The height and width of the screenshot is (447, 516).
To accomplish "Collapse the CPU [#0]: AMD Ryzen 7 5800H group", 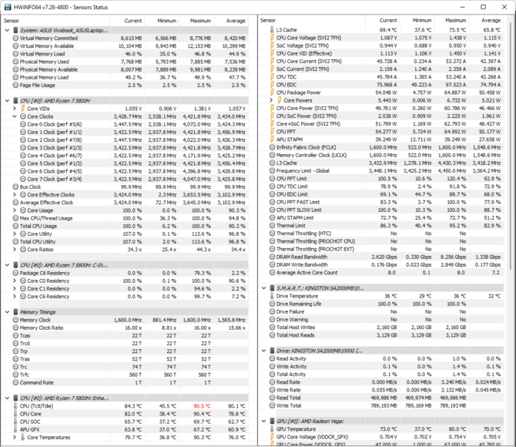I will click(x=7, y=101).
